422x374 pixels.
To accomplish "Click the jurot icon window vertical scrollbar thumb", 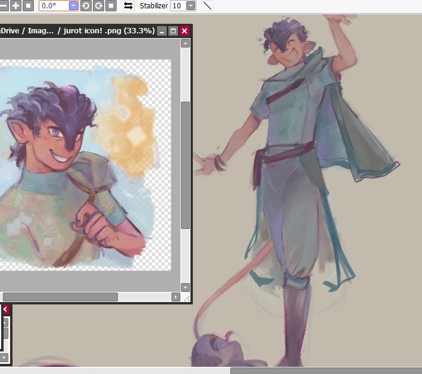I will click(185, 165).
